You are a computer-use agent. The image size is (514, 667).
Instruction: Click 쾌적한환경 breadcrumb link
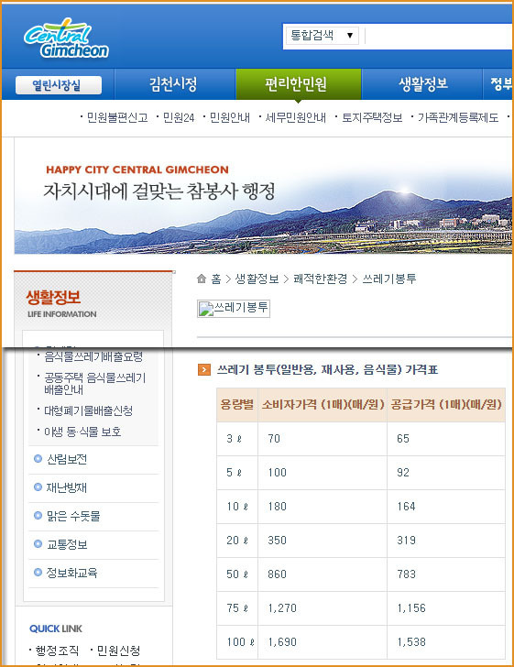[321, 279]
